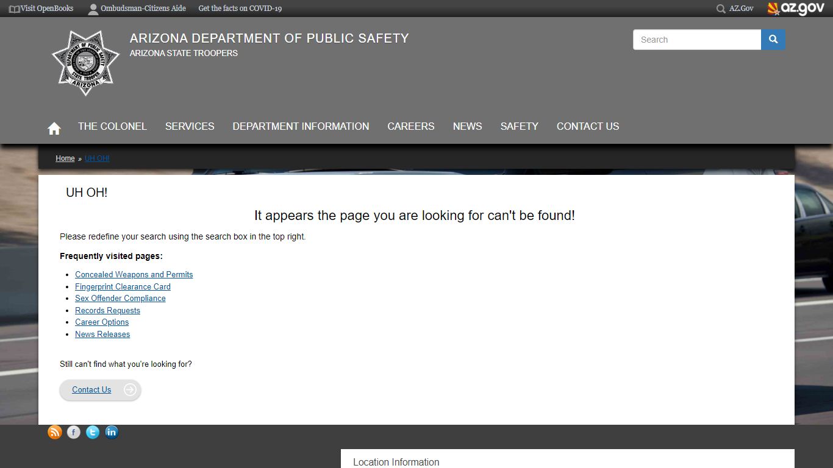Open the Contact Us nav item
The height and width of the screenshot is (468, 833).
coord(588,126)
